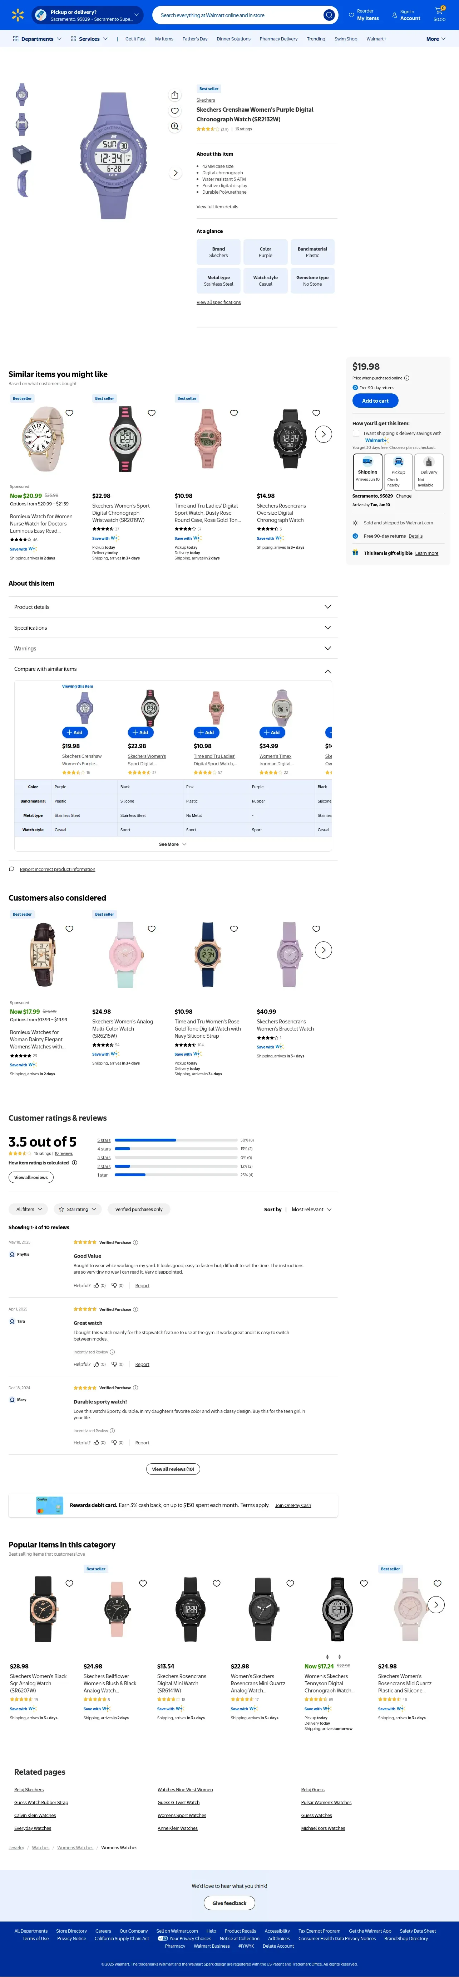Advance the Customers also considered carousel arrow

(324, 950)
